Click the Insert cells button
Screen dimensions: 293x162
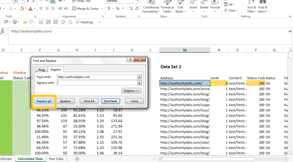193,7
